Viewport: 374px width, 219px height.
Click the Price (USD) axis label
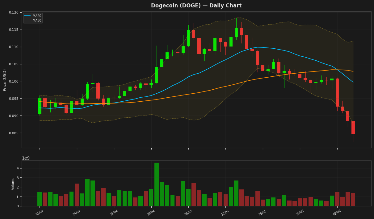[x=5, y=80]
